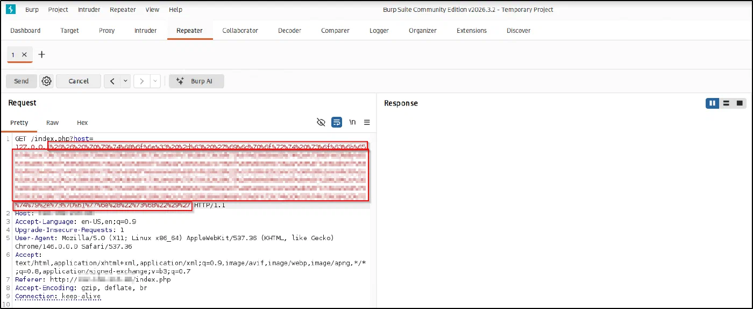Toggle line wrap icon in Request panel
753x309 pixels.
(337, 122)
